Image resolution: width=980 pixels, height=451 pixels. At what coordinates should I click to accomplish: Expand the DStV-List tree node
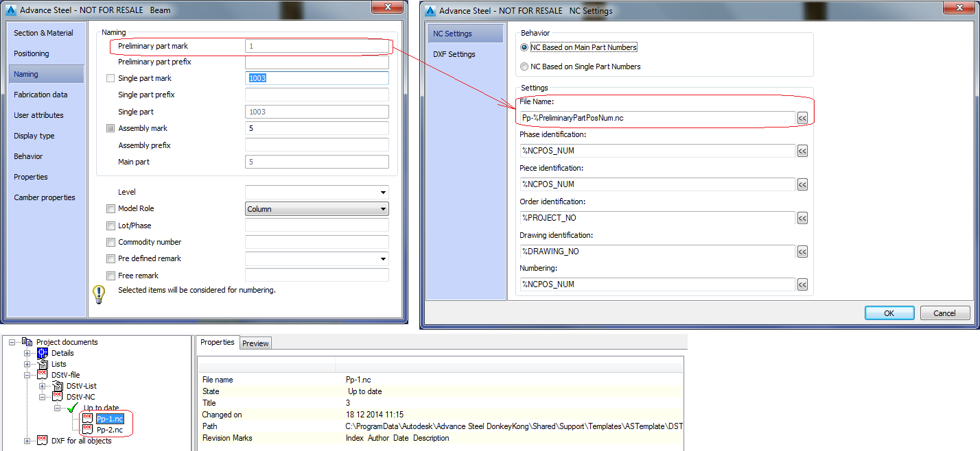43,386
